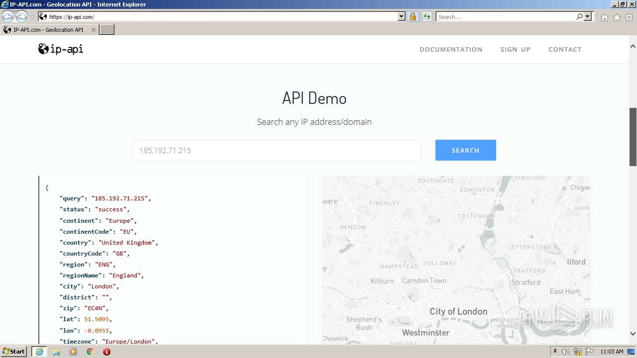637x358 pixels.
Task: Open the CONTACT menu link
Action: coord(565,49)
